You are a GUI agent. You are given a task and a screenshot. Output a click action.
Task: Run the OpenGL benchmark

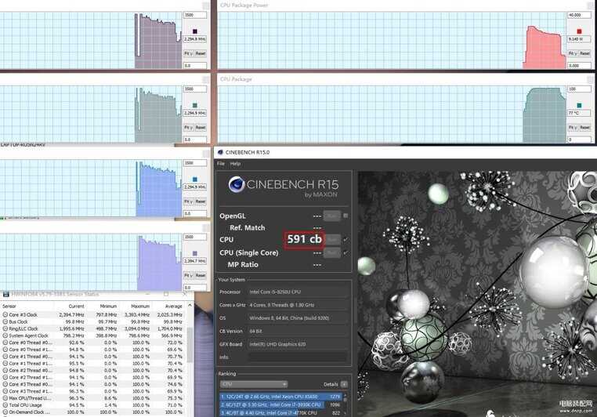[x=331, y=216]
